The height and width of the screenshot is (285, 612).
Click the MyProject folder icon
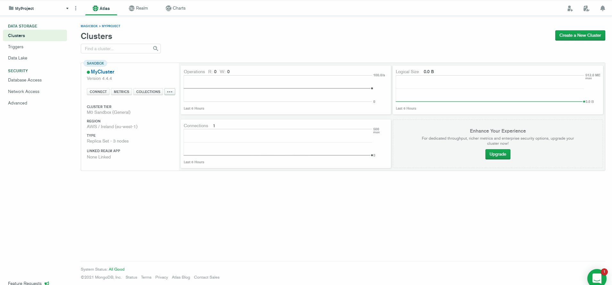[x=11, y=8]
